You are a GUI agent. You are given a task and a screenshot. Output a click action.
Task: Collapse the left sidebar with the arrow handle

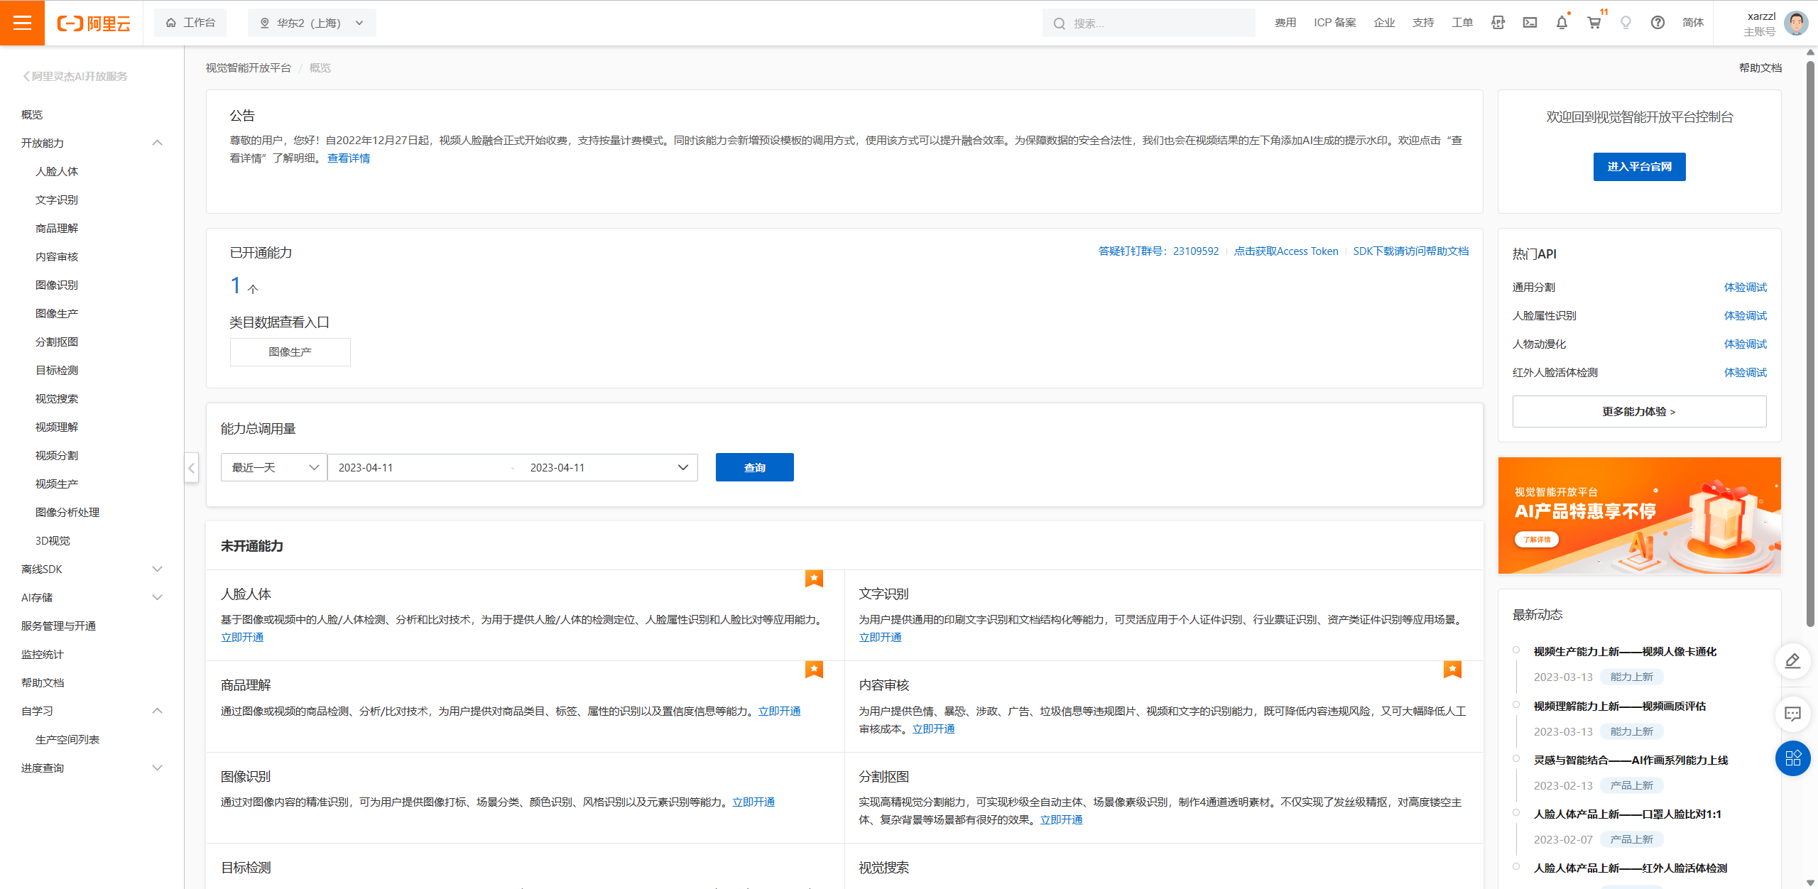(191, 468)
